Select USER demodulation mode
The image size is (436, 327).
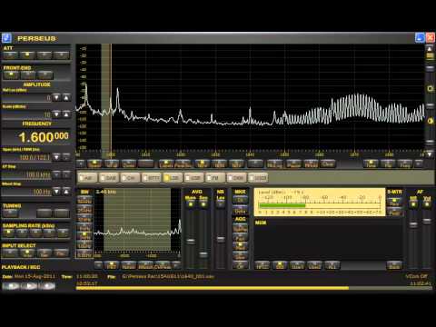(x=258, y=178)
